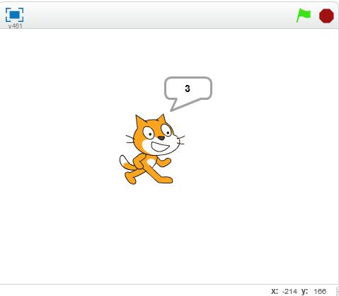
Task: Click the cat's outstretched hand
Action: coord(166,162)
